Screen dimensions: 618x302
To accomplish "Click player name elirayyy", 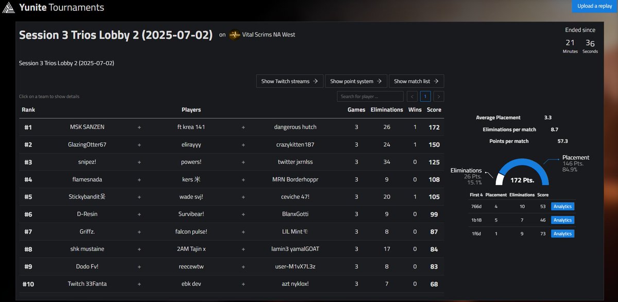I will tap(191, 145).
